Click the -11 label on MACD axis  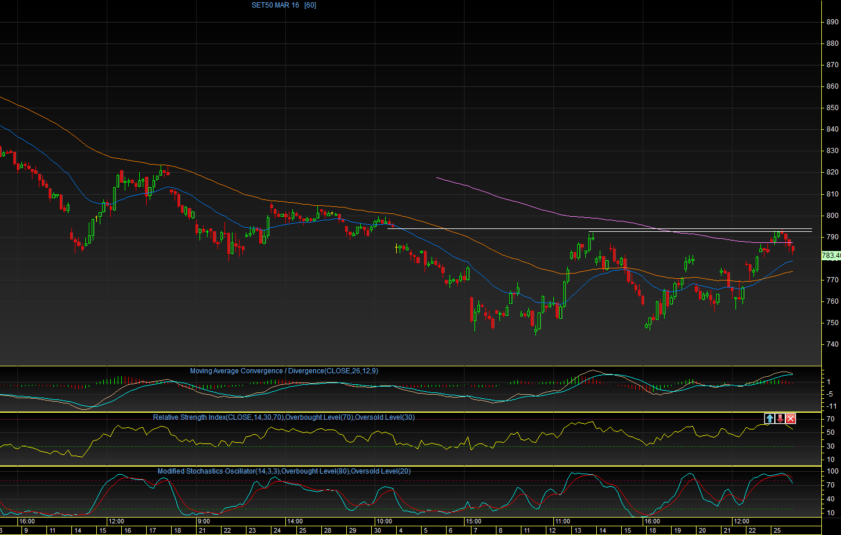[831, 406]
